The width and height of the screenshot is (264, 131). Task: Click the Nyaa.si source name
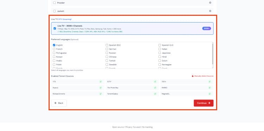coord(55,88)
